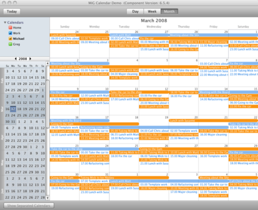Click the mini calendar scrollbar thumb
258x210 pixels.
click(x=47, y=104)
